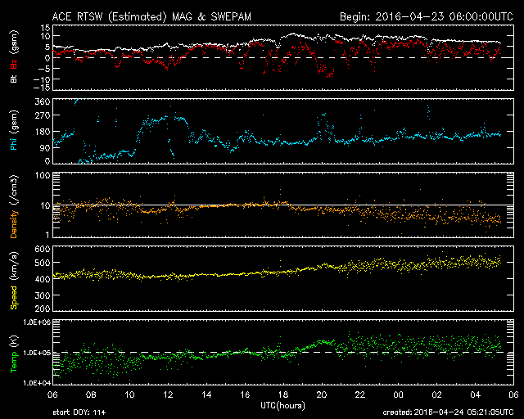Click the 'UTC(hours)' x-axis title
This screenshot has height=419, width=524.
(282, 406)
